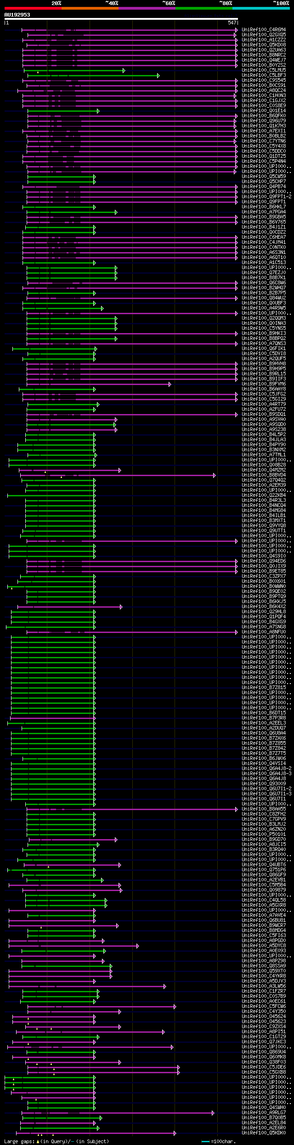Screen dimensions: 294x1145
Task: Open hit UniRef100_A1CZZ2
Action: click(x=264, y=40)
